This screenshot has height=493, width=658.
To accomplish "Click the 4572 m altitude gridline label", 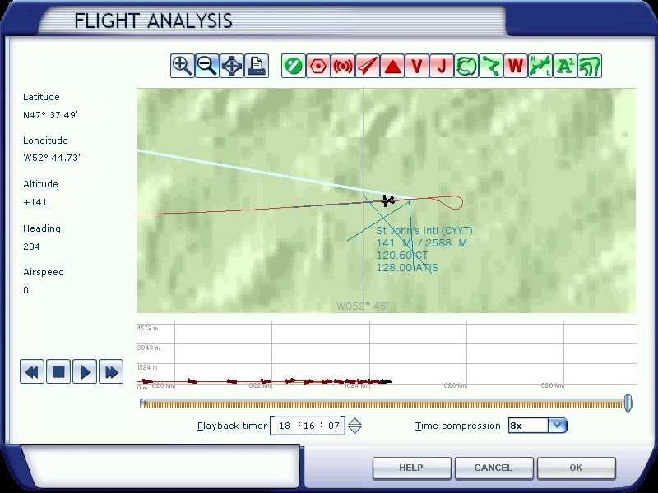I will pos(147,328).
